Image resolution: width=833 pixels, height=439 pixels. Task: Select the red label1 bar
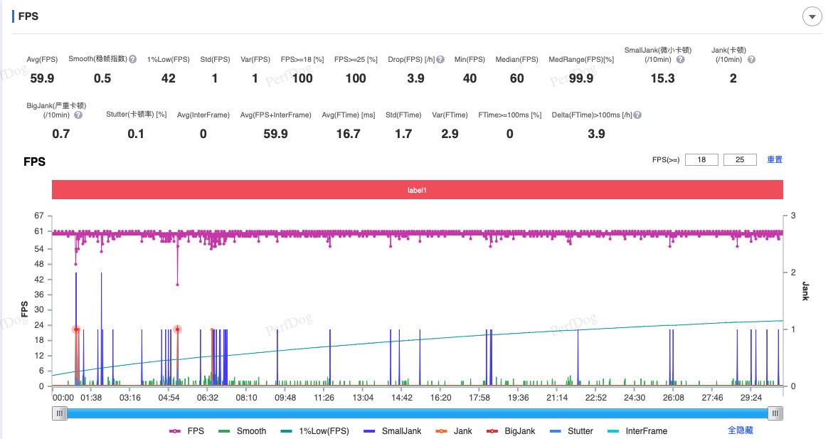417,190
